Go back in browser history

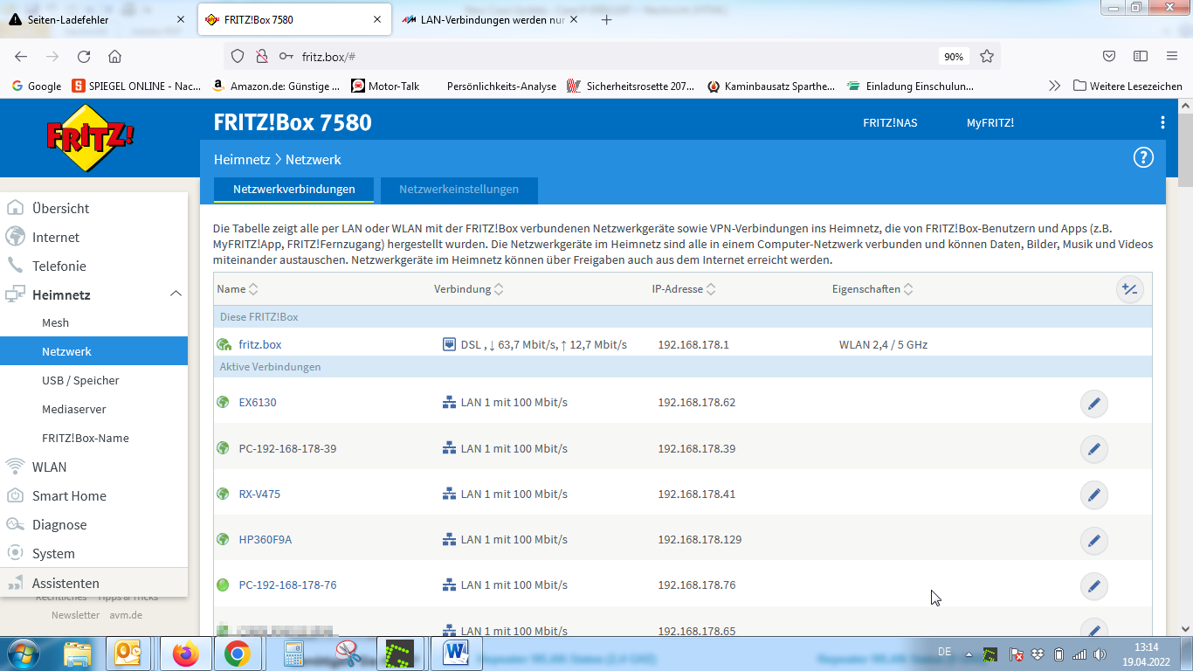pyautogui.click(x=21, y=57)
